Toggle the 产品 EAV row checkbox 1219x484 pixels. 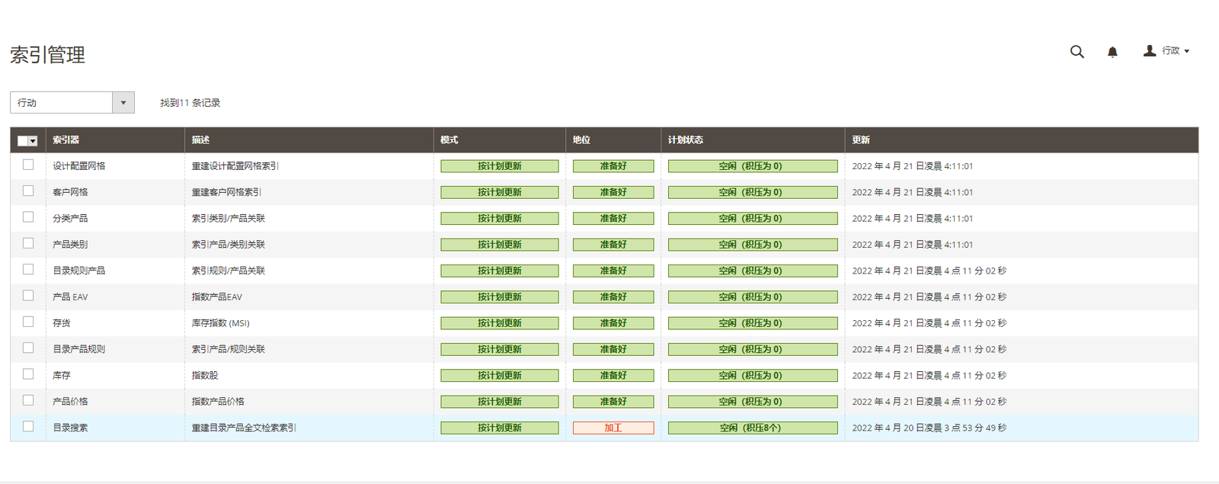28,296
